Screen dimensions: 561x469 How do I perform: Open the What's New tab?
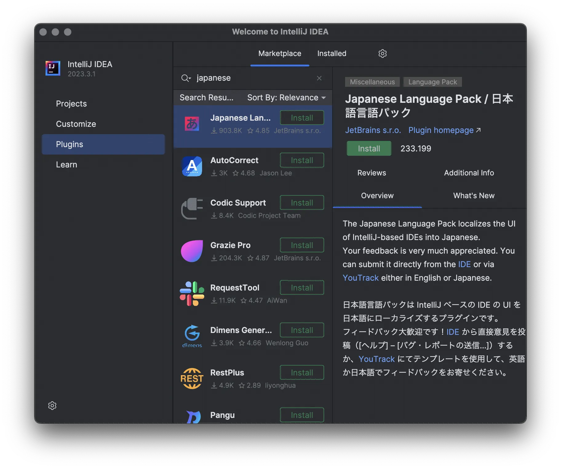(474, 196)
